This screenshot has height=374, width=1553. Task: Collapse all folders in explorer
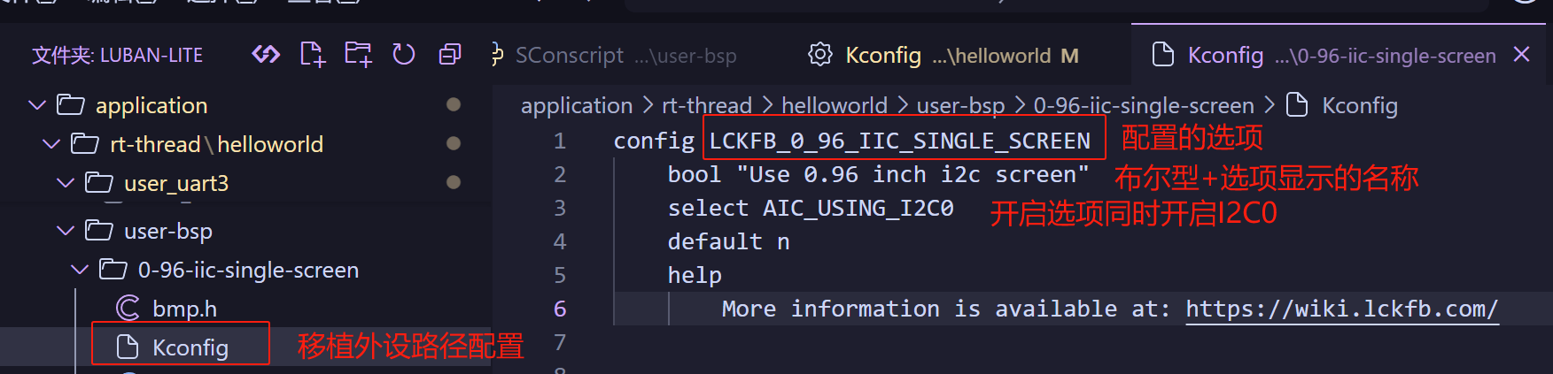point(450,55)
